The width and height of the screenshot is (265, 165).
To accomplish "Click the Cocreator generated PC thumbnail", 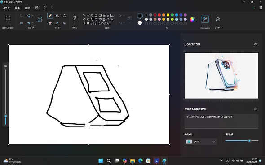I will (221, 76).
